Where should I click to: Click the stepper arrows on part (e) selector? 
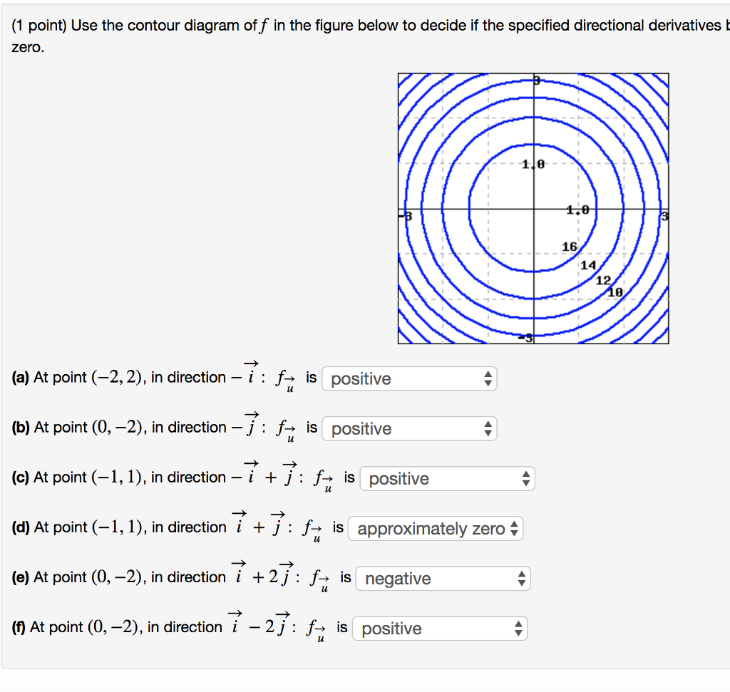pos(523,578)
